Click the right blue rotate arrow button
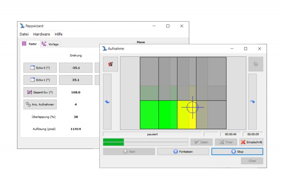The width and height of the screenshot is (284, 189). pyautogui.click(x=252, y=102)
